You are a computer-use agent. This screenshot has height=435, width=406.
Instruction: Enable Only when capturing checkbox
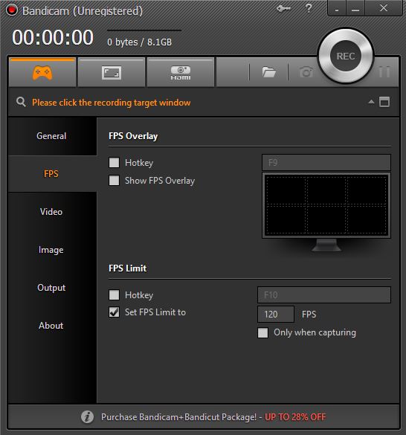point(262,332)
